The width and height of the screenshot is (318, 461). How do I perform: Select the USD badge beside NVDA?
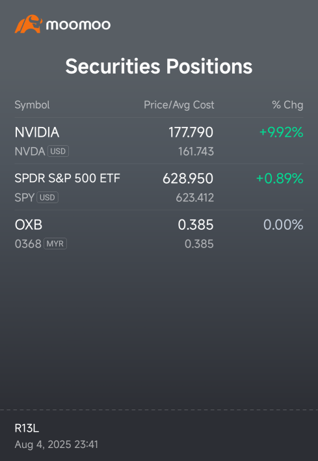58,151
